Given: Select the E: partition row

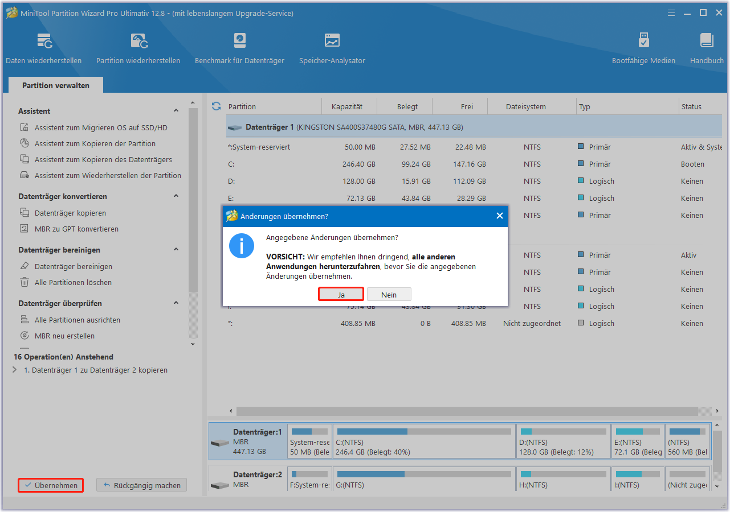Looking at the screenshot, I should tap(474, 198).
